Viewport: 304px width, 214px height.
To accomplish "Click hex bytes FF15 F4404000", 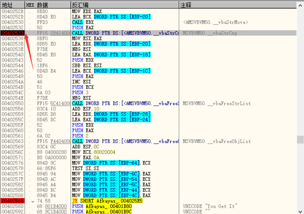I will (x=54, y=141).
